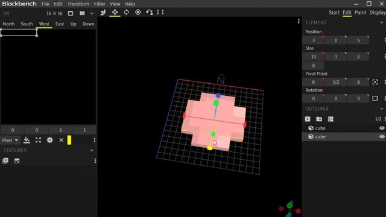Switch to the Down face tab
386x217 pixels.
89,24
